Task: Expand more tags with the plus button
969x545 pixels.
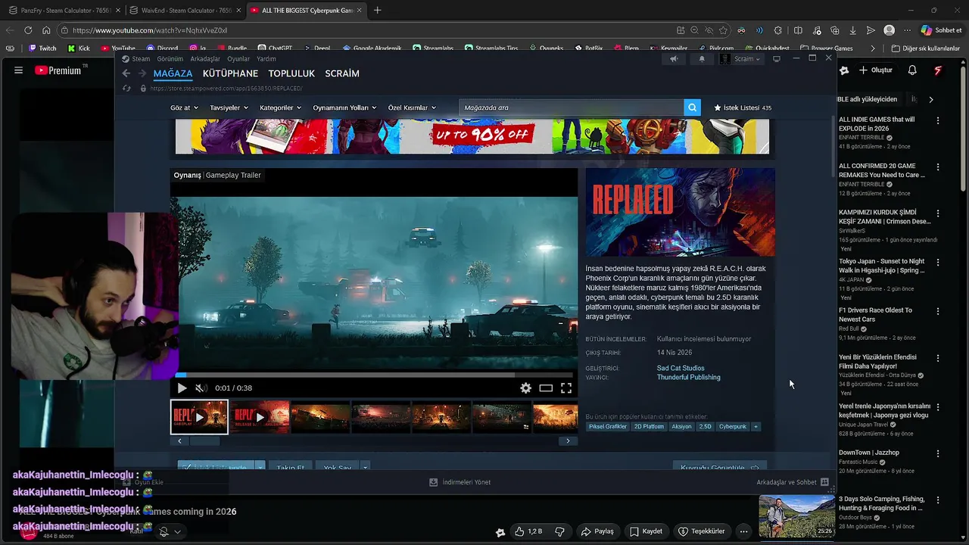Action: 756,426
